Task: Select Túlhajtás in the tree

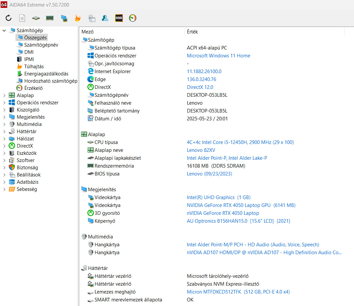Action: click(34, 67)
